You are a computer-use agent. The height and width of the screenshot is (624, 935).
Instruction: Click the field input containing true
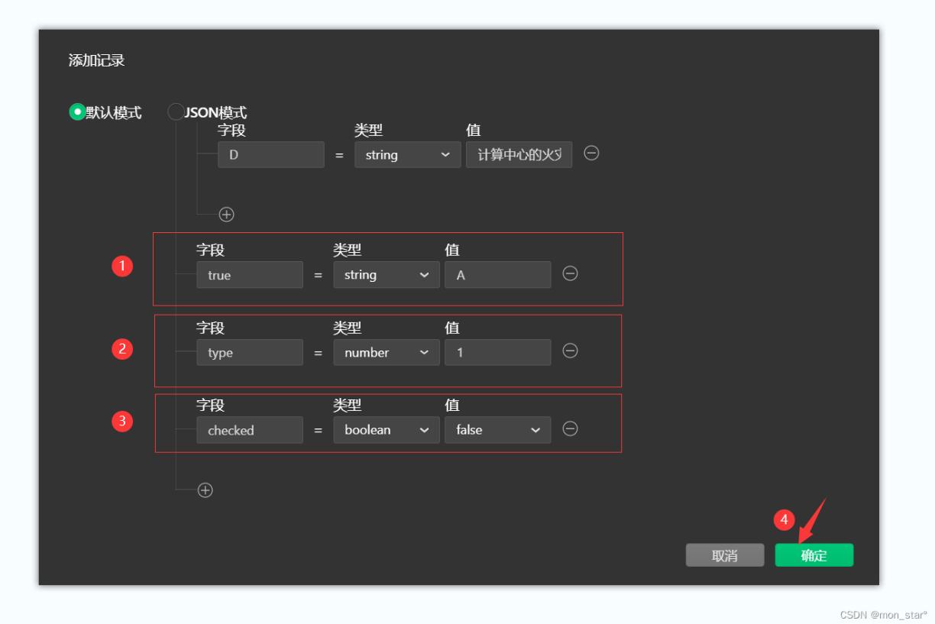click(x=250, y=274)
